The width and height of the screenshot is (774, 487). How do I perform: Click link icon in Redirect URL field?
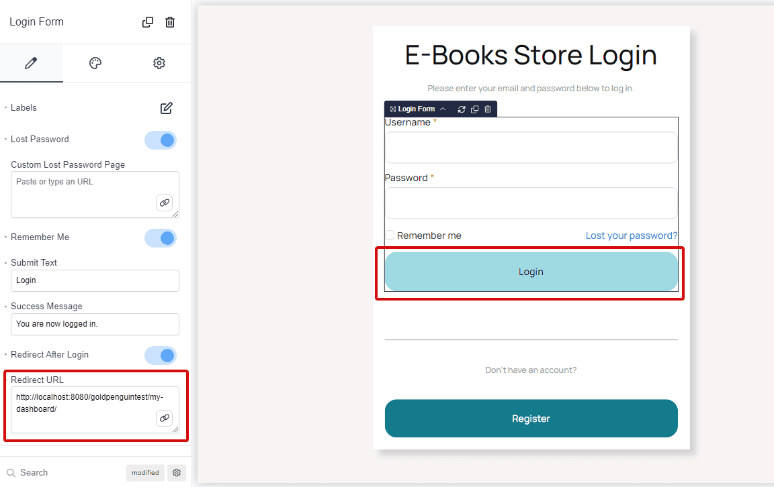point(164,418)
